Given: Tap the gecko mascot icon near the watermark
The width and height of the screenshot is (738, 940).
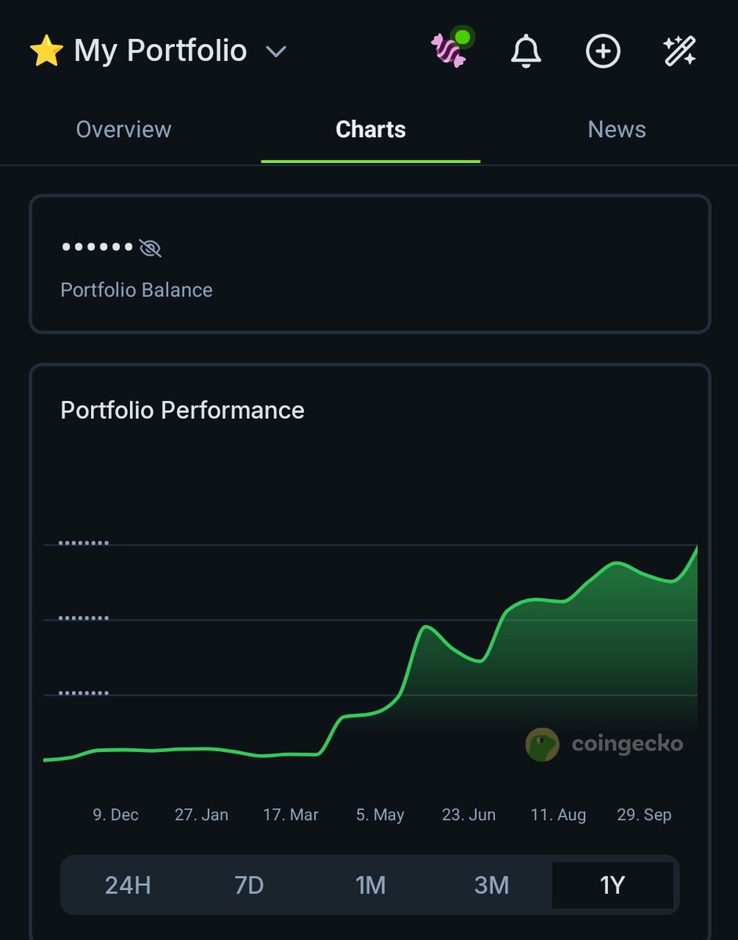Looking at the screenshot, I should pyautogui.click(x=542, y=745).
